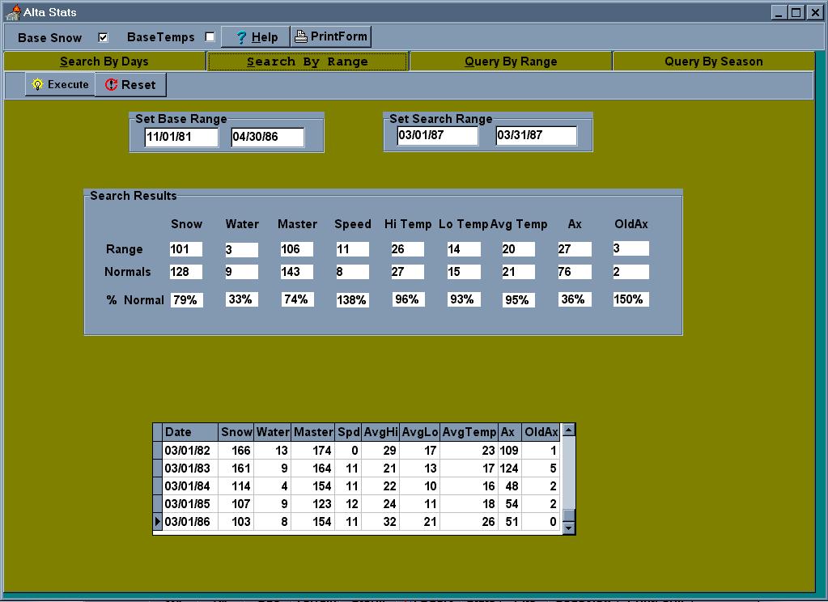The width and height of the screenshot is (828, 602).
Task: Click Snow value 166 in the grid
Action: click(x=236, y=451)
